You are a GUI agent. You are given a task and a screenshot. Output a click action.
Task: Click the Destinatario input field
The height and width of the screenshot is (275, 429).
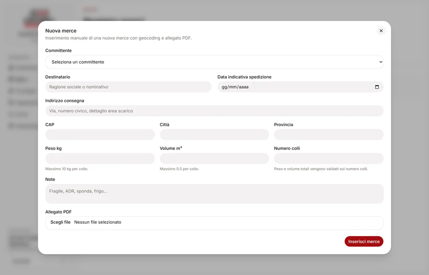(128, 87)
